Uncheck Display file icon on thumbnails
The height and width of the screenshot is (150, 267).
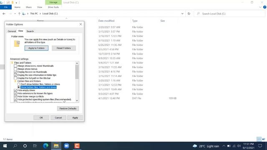[x=15, y=72]
